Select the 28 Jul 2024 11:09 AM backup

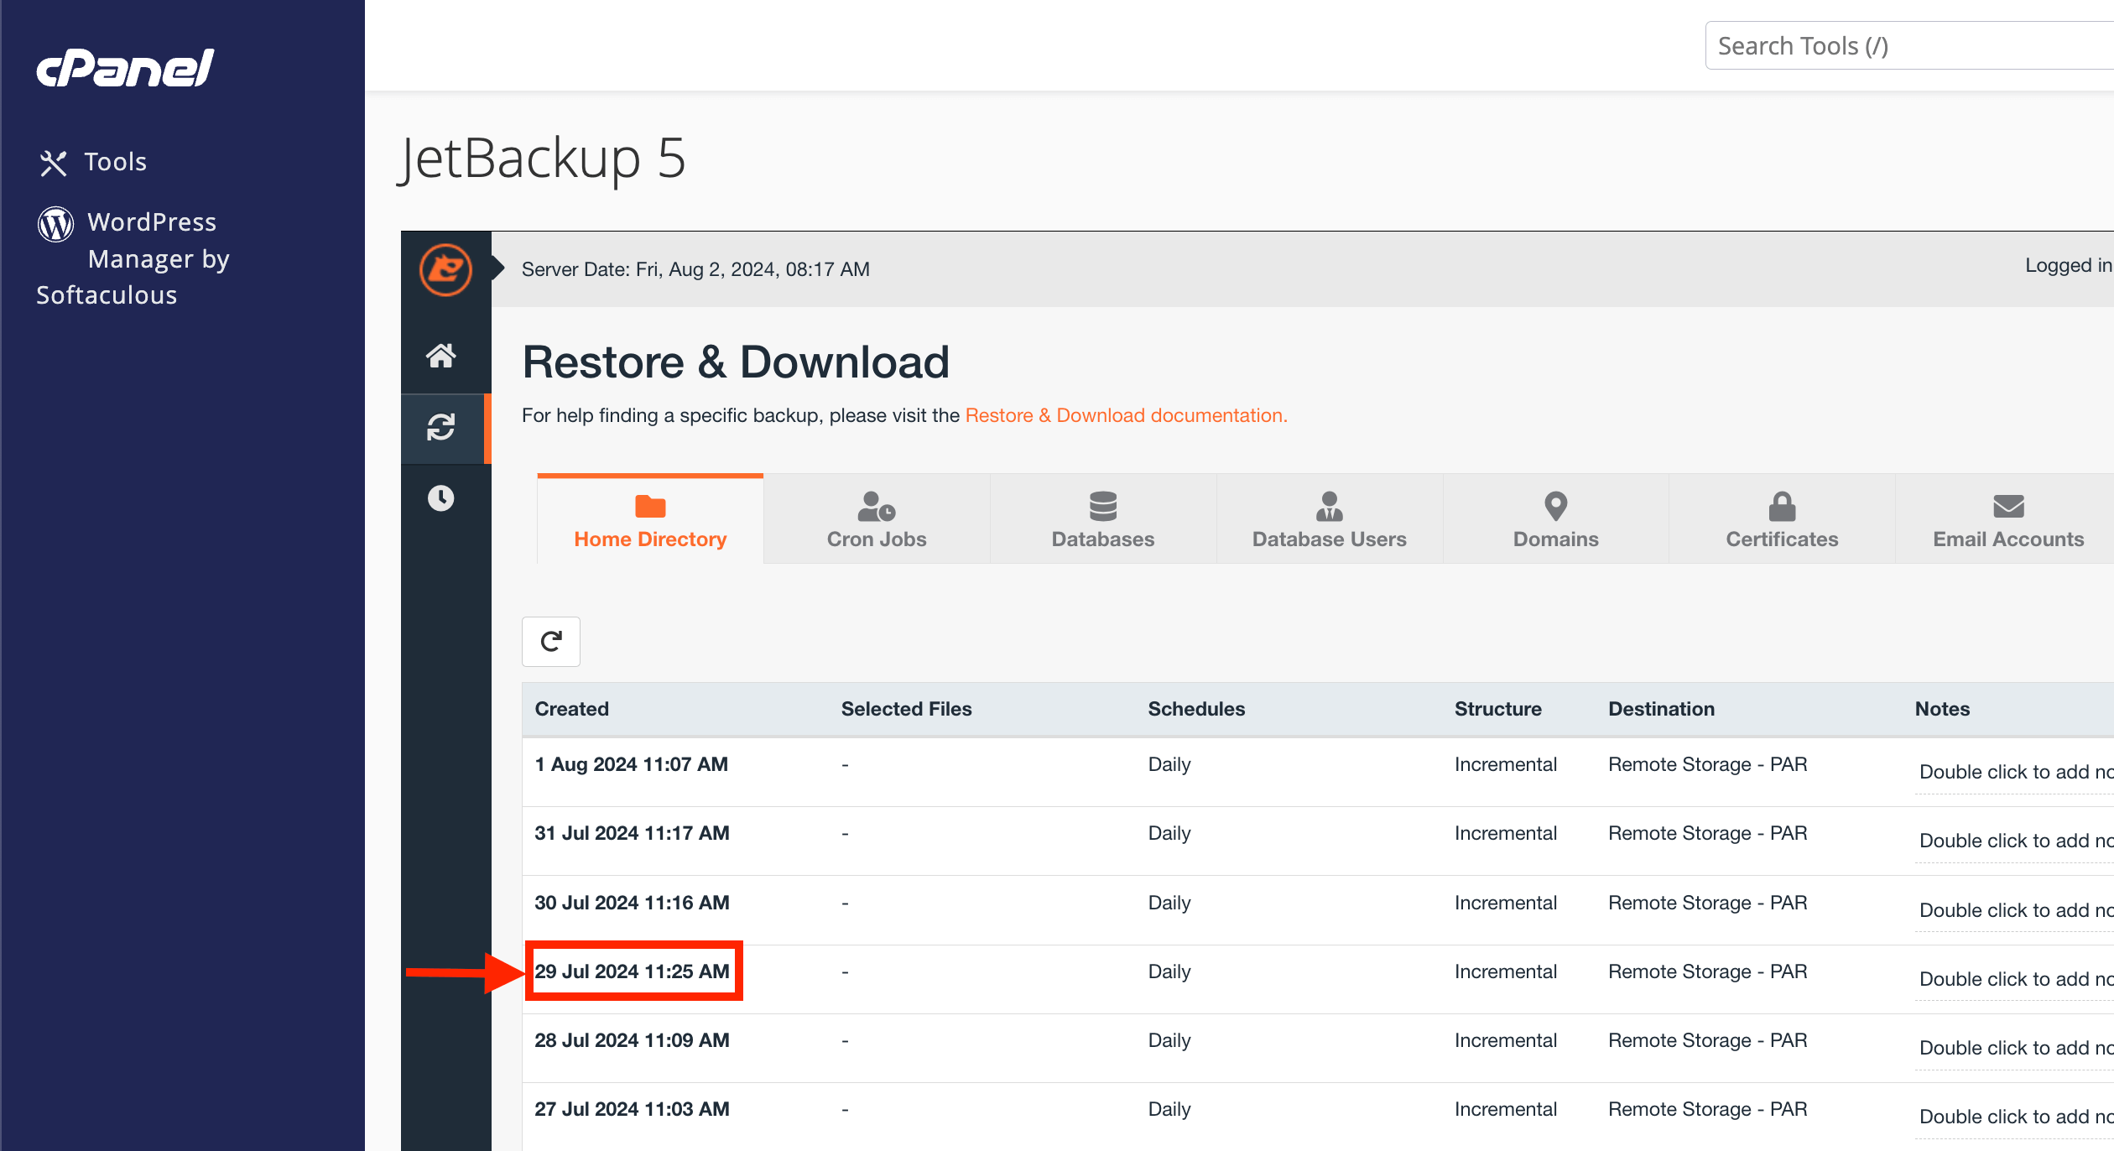(x=632, y=1040)
